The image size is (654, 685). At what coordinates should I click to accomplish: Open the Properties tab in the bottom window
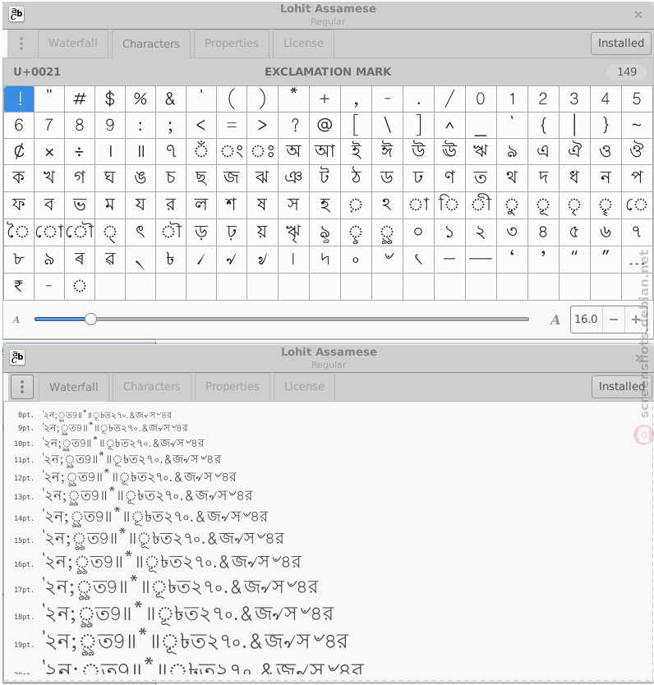233,387
